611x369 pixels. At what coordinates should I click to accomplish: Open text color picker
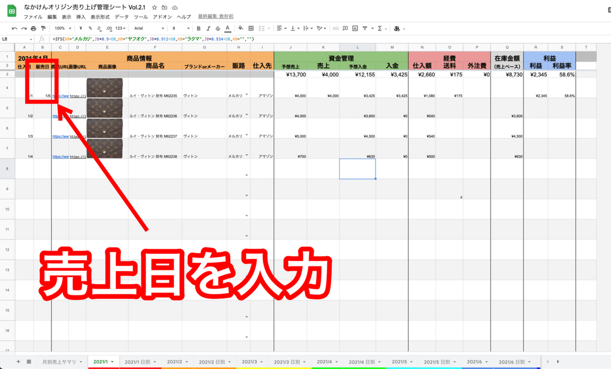(227, 28)
